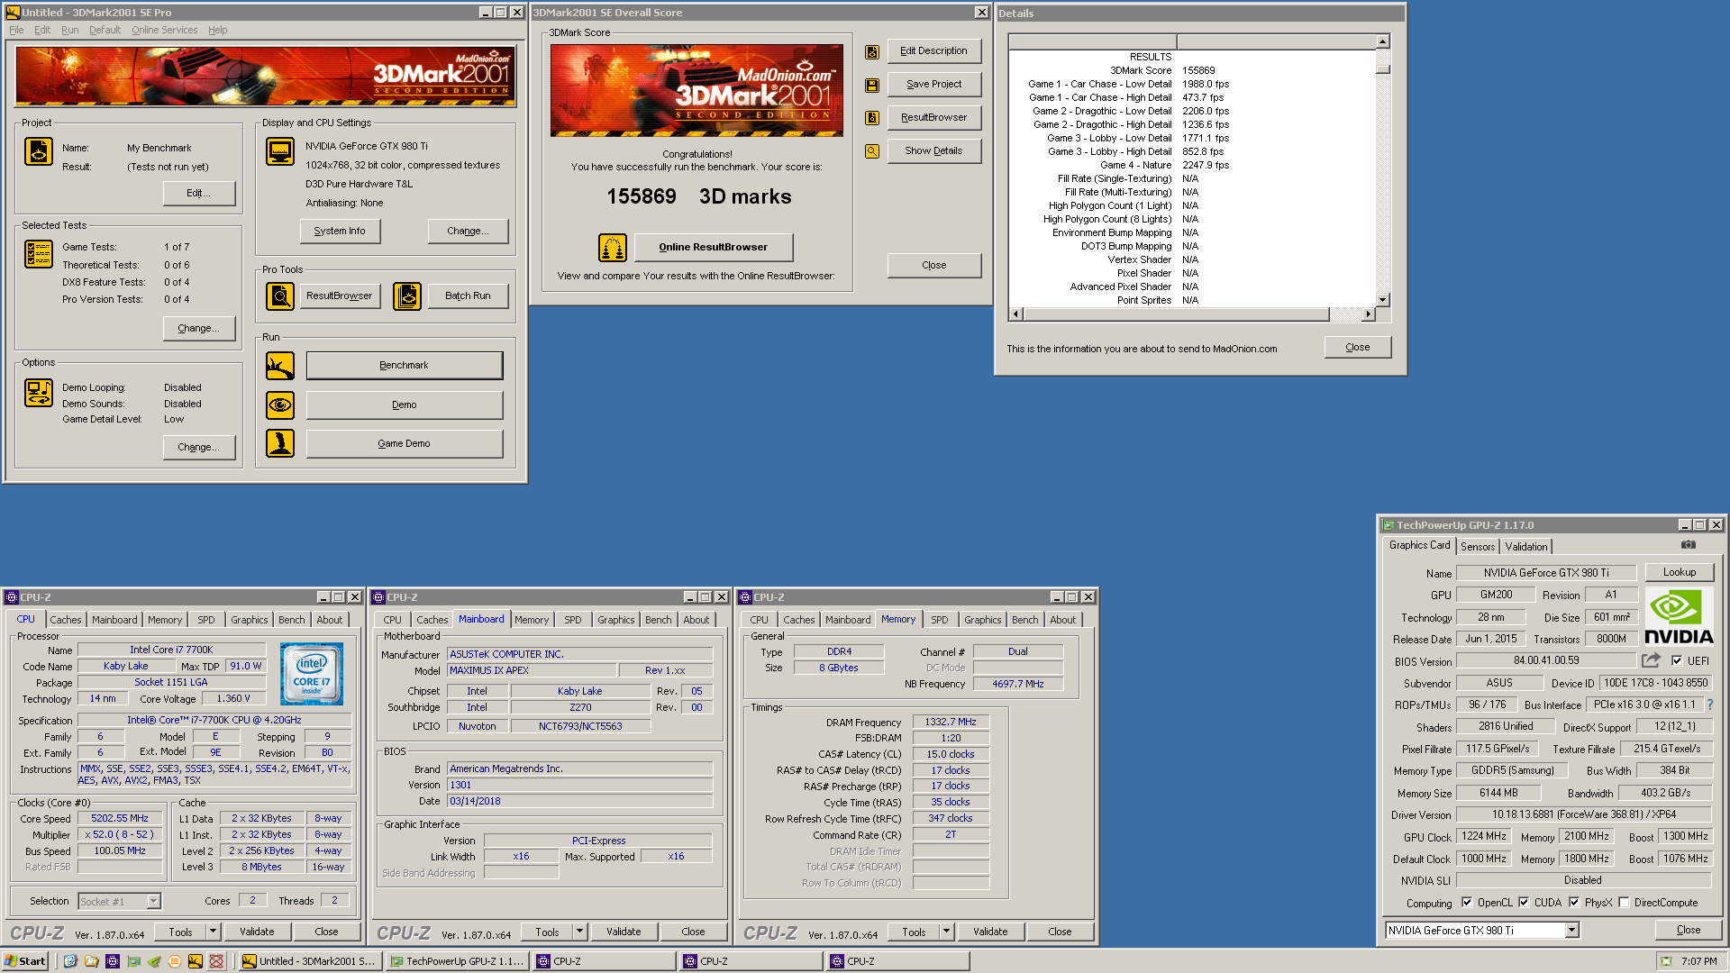
Task: Click down arrow of Details vertical scrollbar
Action: 1383,300
